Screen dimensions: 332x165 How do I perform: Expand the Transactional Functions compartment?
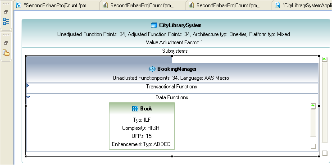point(28,86)
